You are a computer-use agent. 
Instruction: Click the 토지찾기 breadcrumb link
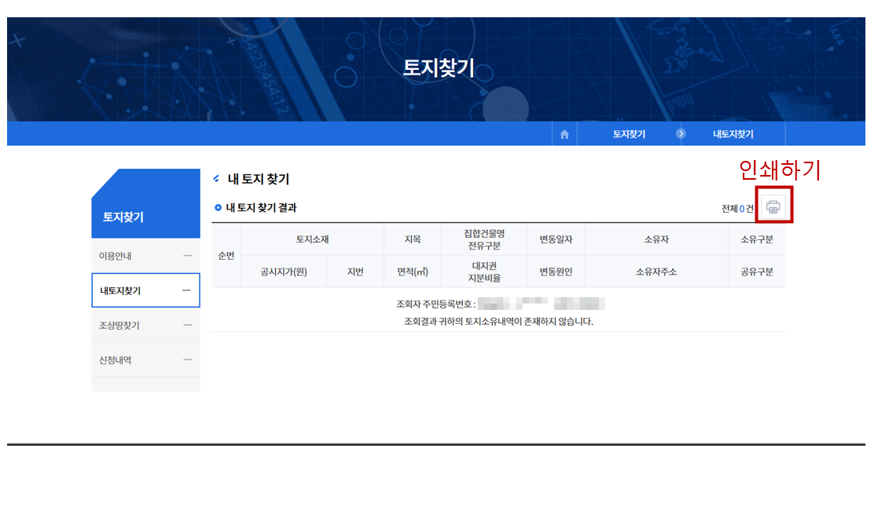(629, 134)
